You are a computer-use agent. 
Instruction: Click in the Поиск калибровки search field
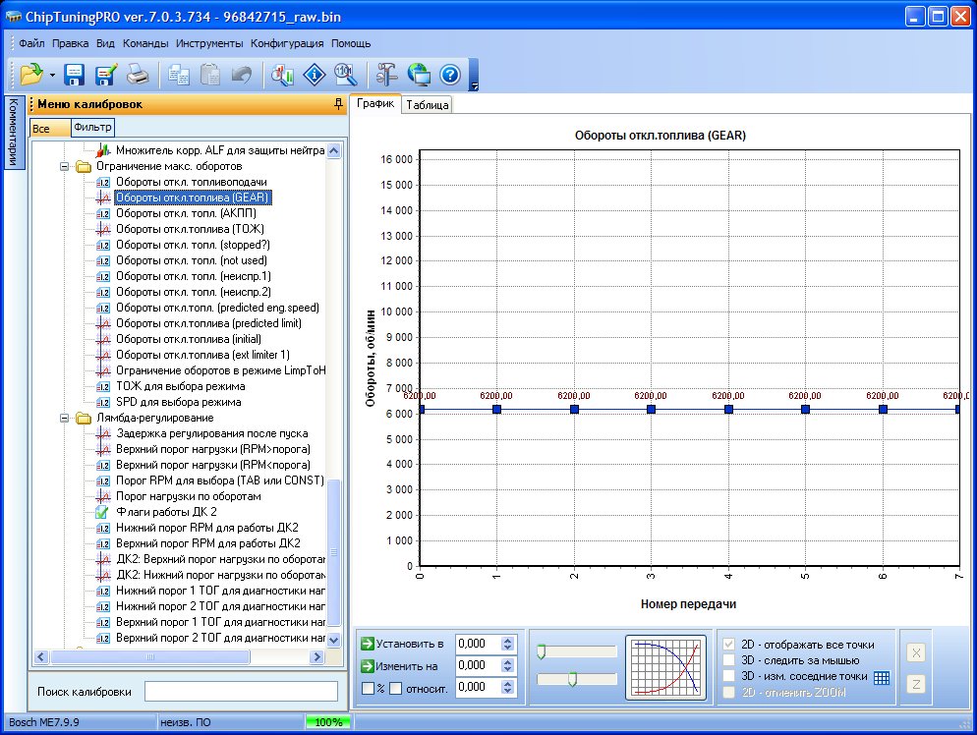tap(241, 692)
